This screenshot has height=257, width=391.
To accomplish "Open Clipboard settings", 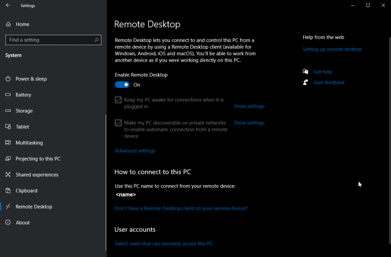I will pyautogui.click(x=26, y=191).
